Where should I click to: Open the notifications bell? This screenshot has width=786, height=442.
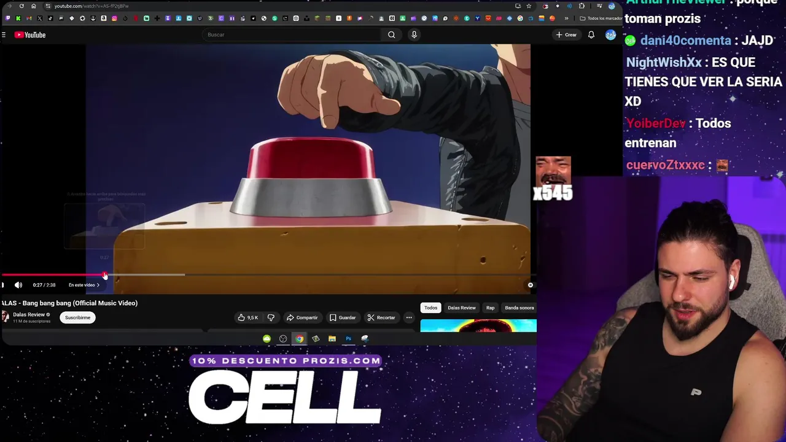[x=591, y=35]
